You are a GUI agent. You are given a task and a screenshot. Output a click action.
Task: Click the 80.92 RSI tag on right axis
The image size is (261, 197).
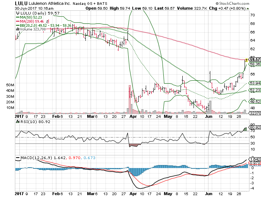pyautogui.click(x=255, y=127)
